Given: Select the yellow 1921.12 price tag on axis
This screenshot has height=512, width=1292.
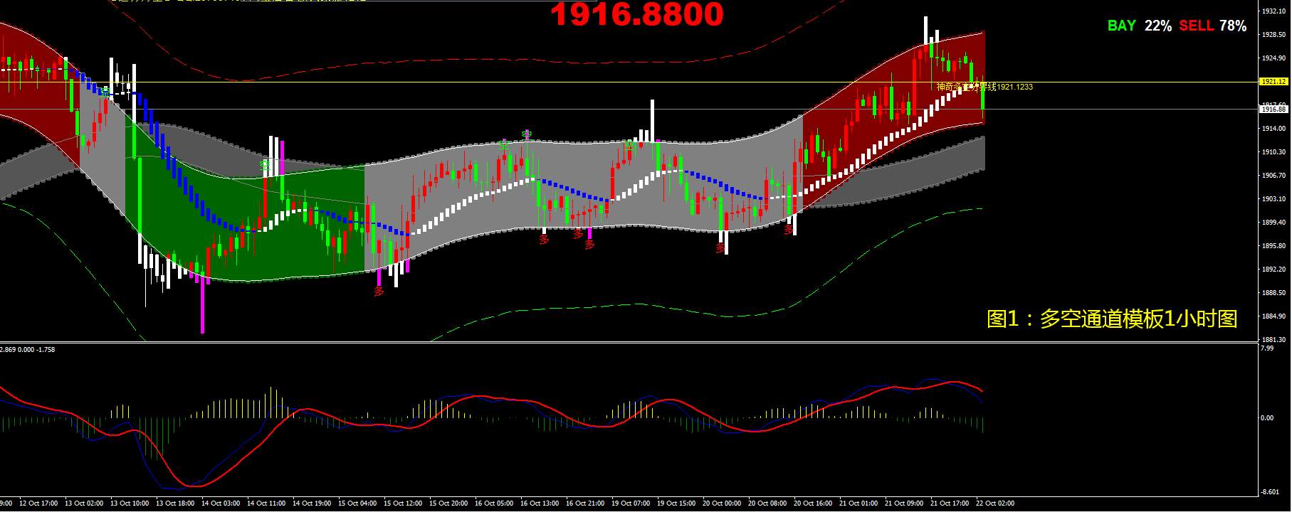Looking at the screenshot, I should (x=1273, y=82).
